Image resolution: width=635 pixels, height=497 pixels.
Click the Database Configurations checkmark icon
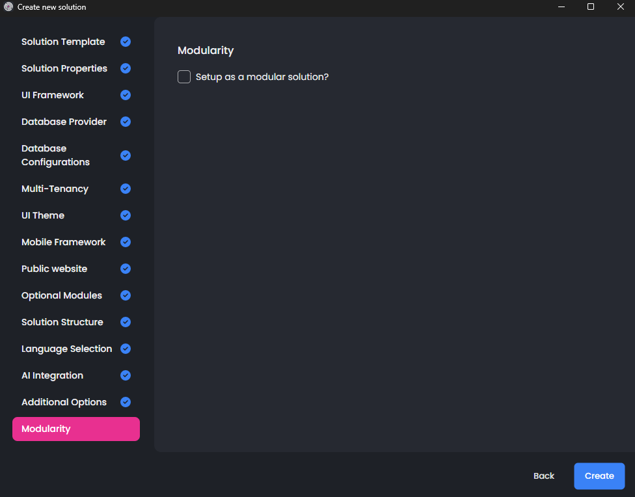point(126,155)
